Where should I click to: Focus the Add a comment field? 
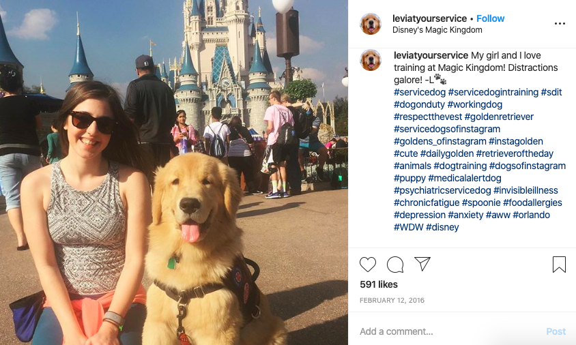(448, 331)
